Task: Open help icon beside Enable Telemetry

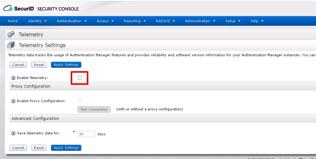Action: click(x=13, y=78)
